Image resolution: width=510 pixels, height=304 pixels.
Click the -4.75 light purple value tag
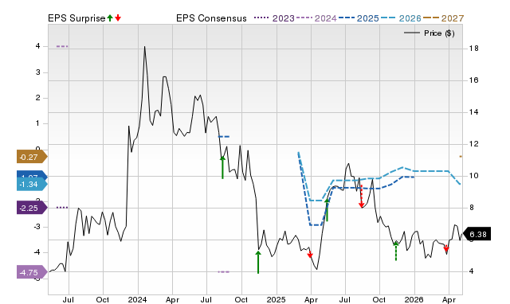click(32, 272)
